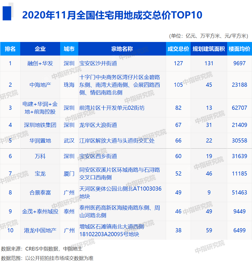Click rank number 10

10,231
